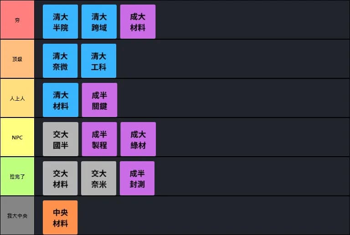Image resolution: width=350 pixels, height=235 pixels.
Task: Click the 成半封測 tile
Action: [137, 179]
